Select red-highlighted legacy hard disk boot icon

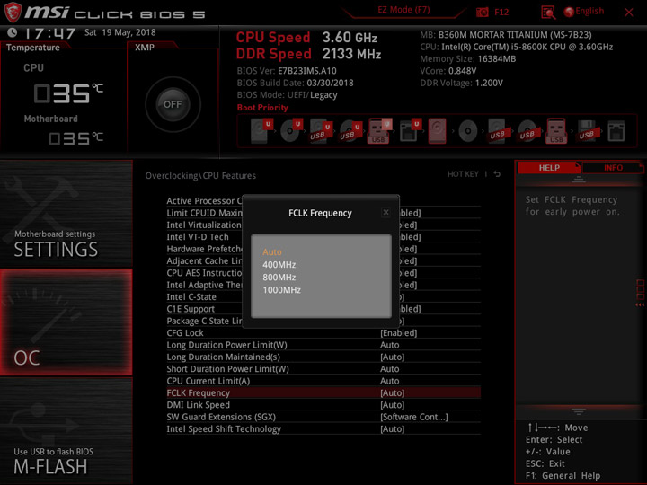tap(437, 131)
